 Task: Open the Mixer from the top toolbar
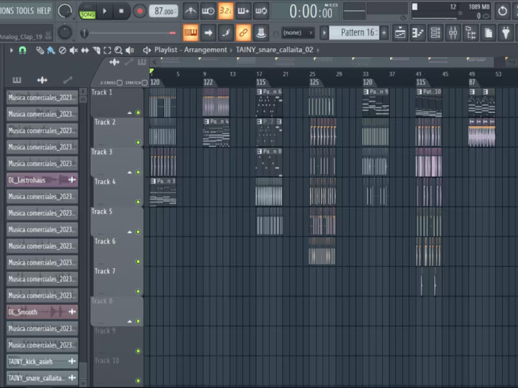[453, 31]
